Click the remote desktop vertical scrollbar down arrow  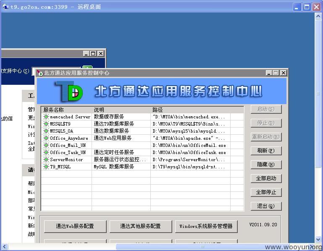tap(318, 240)
